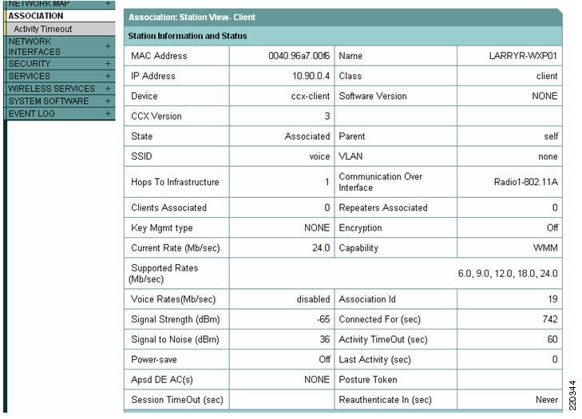Click supported rates 6.0, 9.0, 12.0, 18.0, 24.0
Image resolution: width=582 pixels, height=419 pixels.
pyautogui.click(x=508, y=274)
